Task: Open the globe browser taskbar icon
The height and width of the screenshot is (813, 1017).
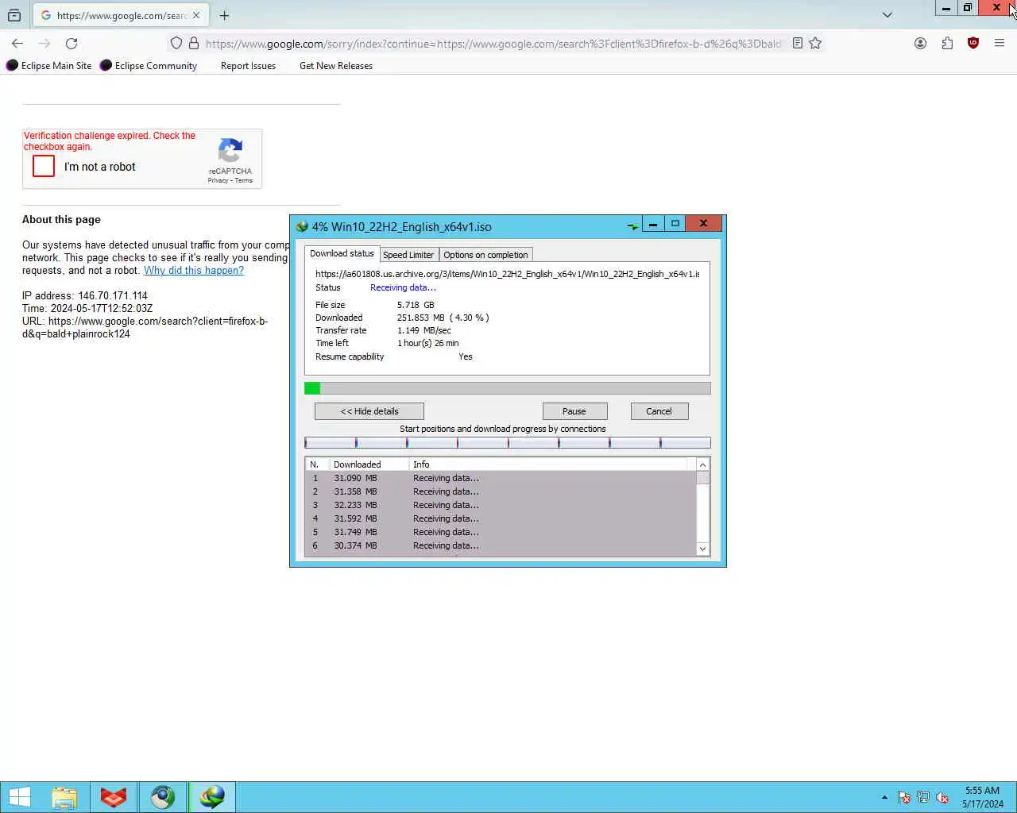Action: tap(163, 797)
